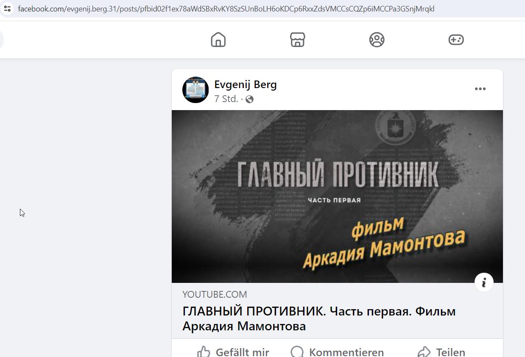Open the three-dots post options menu

pyautogui.click(x=480, y=89)
